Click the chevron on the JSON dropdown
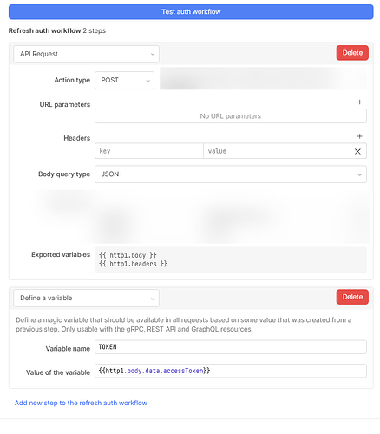Screen dimensions: 380x434 359,174
